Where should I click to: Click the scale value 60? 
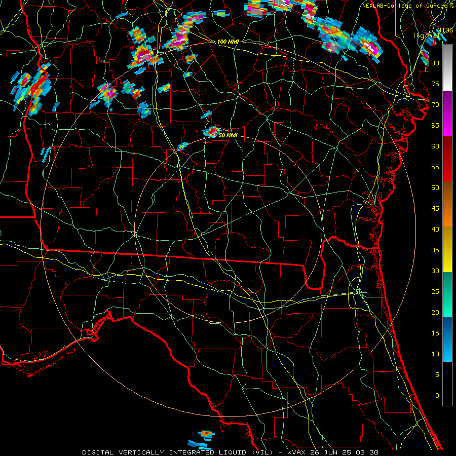[435, 146]
